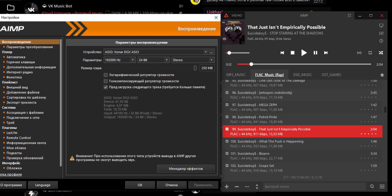Screen dimensions: 392x196
Task: Uncheck track 96 whispers indistinctly
Action: pos(227,93)
